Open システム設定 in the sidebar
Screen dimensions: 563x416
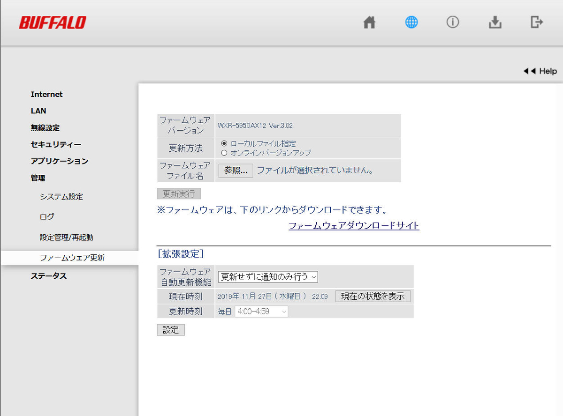coord(61,197)
